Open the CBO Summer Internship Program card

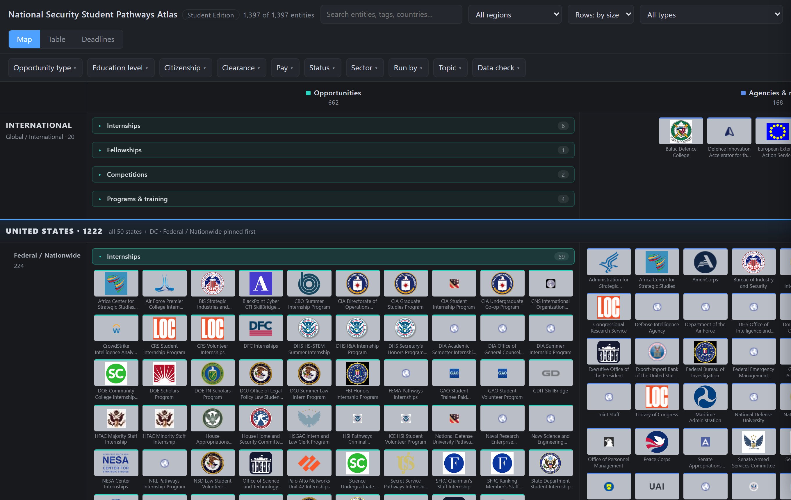309,290
